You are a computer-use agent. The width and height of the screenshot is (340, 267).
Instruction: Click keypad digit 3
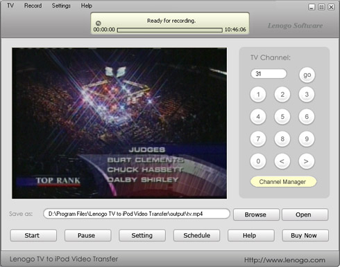tap(307, 94)
